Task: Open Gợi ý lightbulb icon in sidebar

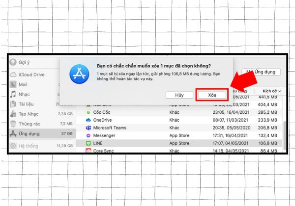Action: click(x=13, y=62)
